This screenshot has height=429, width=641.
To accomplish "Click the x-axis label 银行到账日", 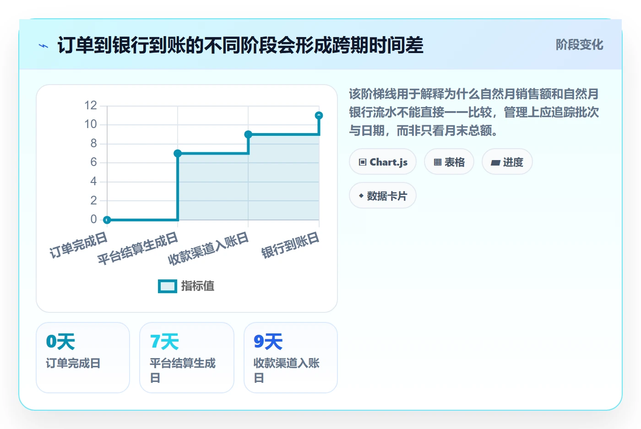I will 290,245.
